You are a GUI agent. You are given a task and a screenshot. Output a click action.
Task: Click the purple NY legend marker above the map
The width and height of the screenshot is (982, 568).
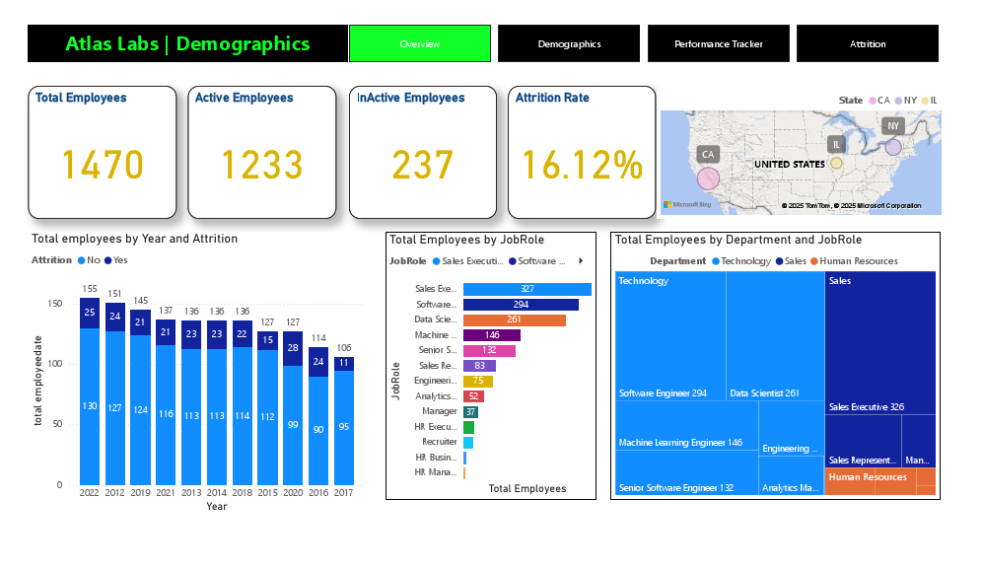tap(898, 100)
